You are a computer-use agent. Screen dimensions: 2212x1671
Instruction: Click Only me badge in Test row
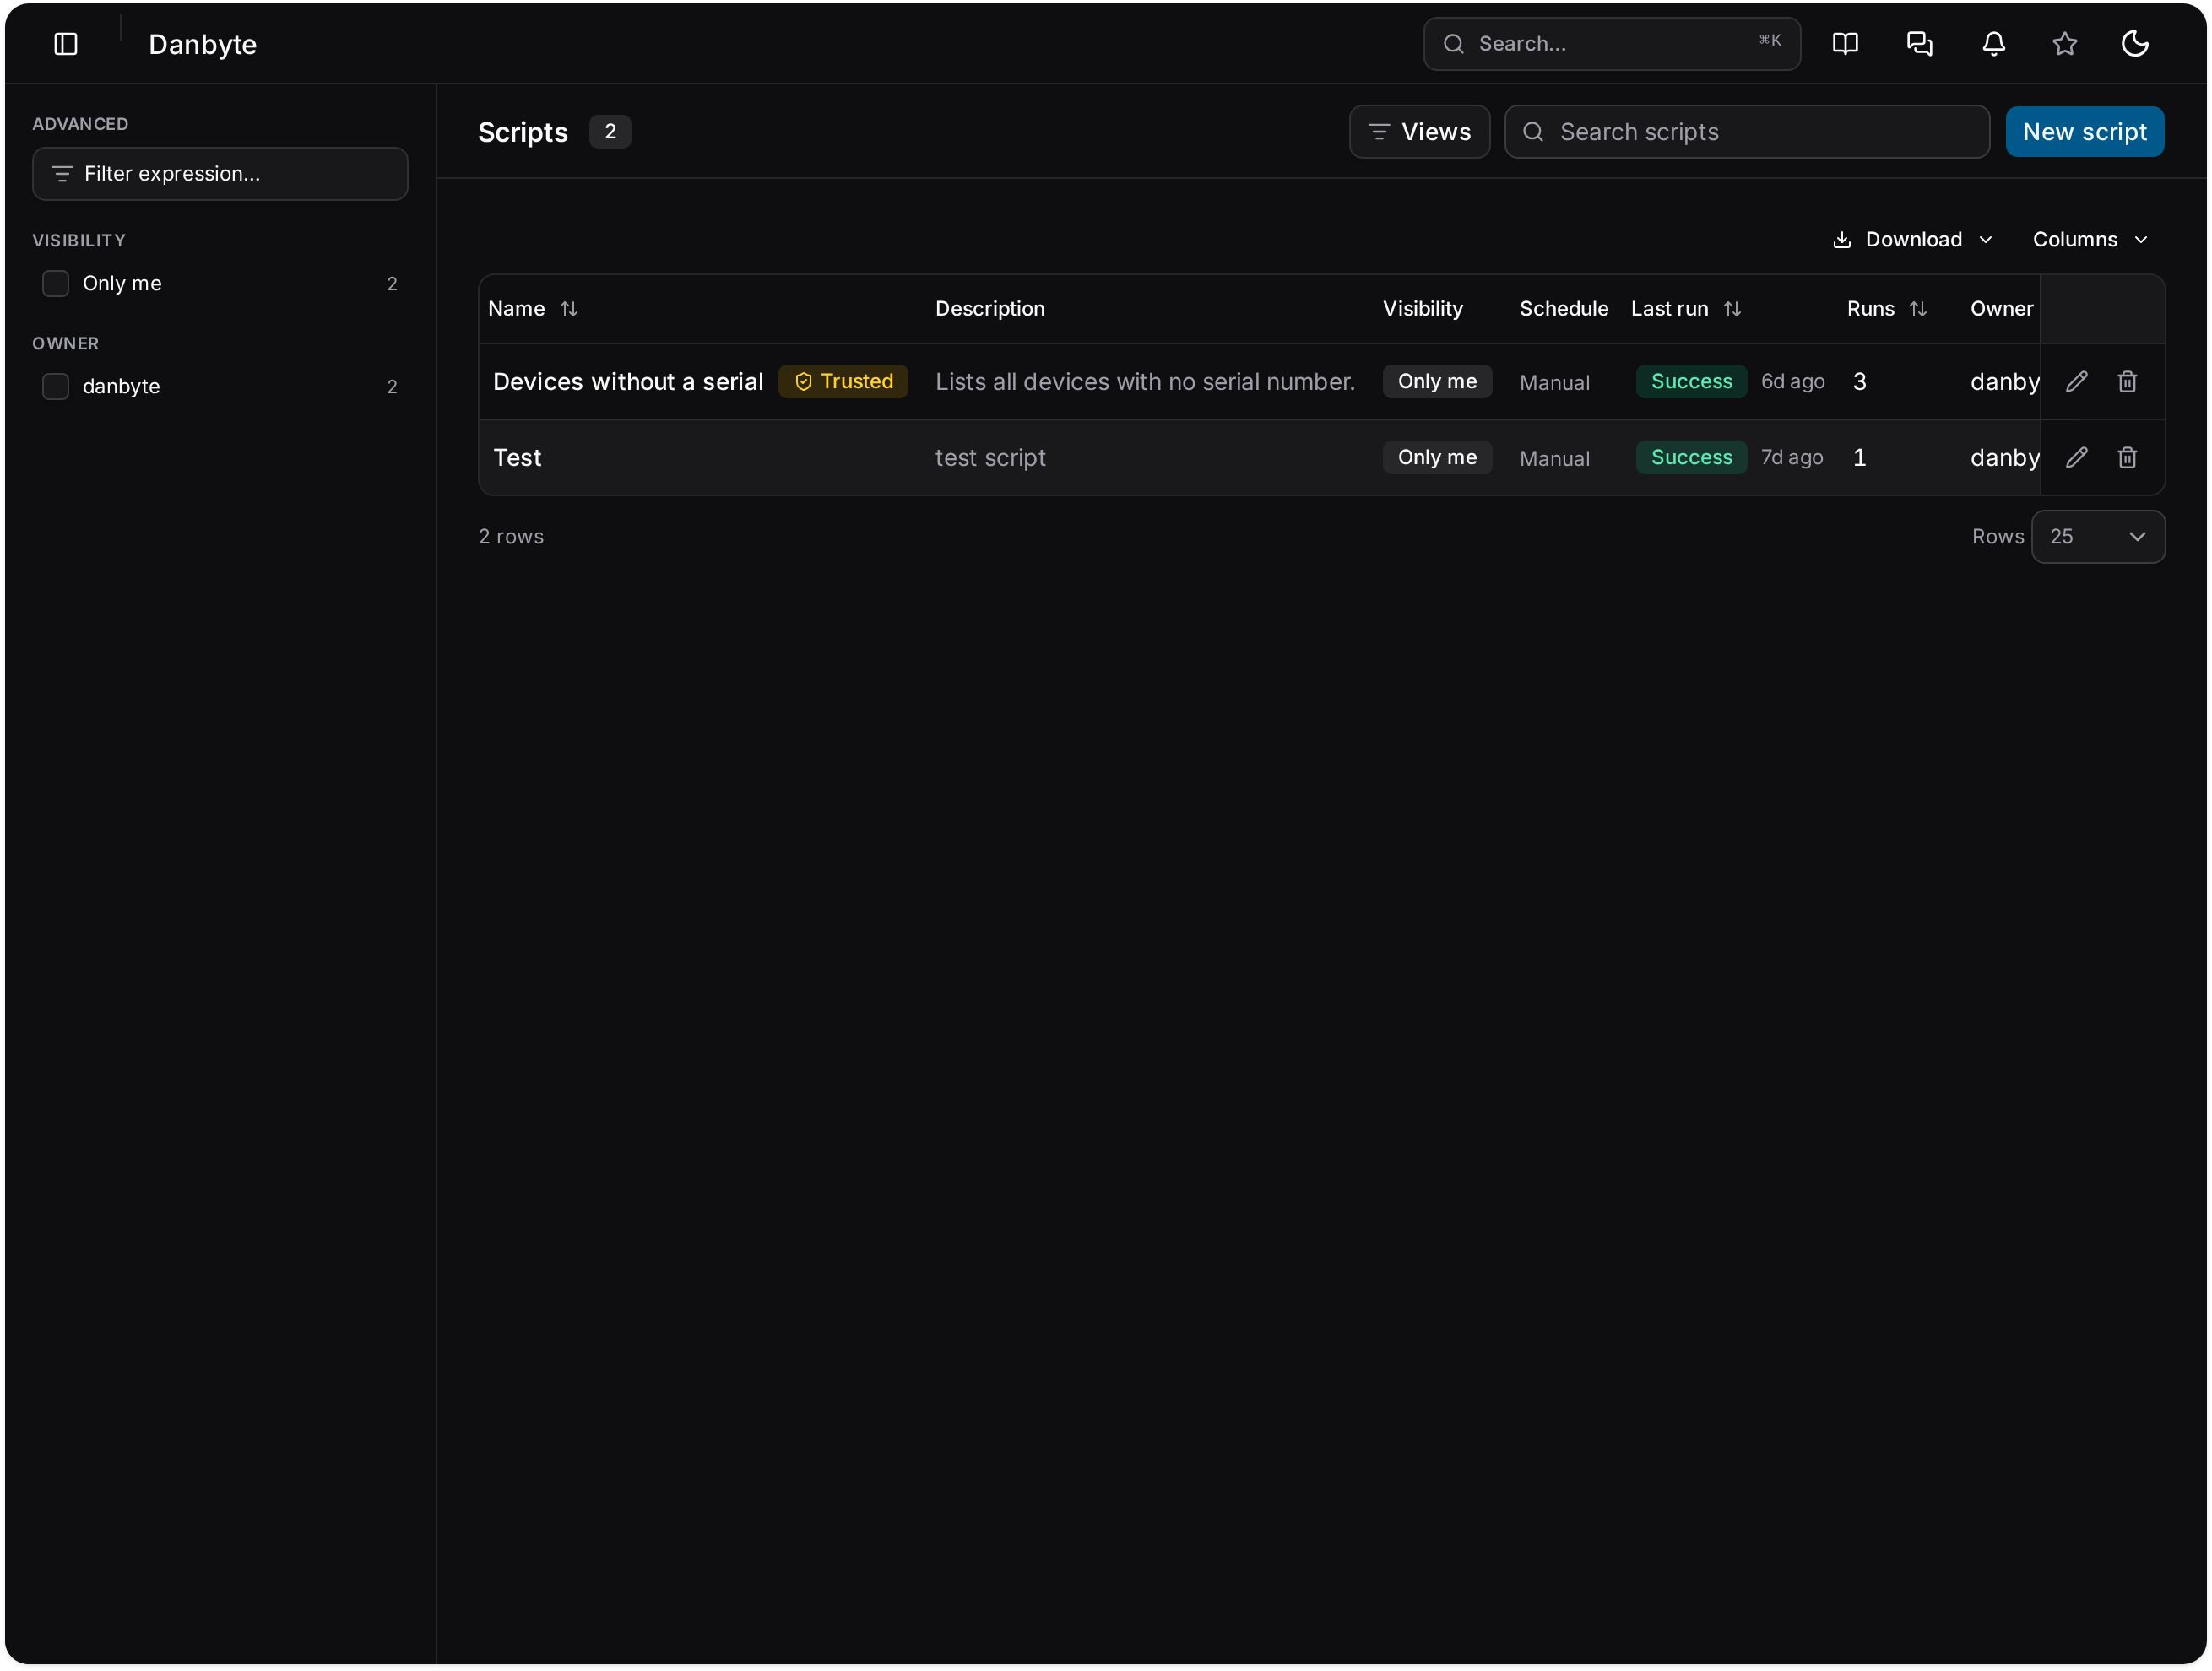tap(1437, 457)
